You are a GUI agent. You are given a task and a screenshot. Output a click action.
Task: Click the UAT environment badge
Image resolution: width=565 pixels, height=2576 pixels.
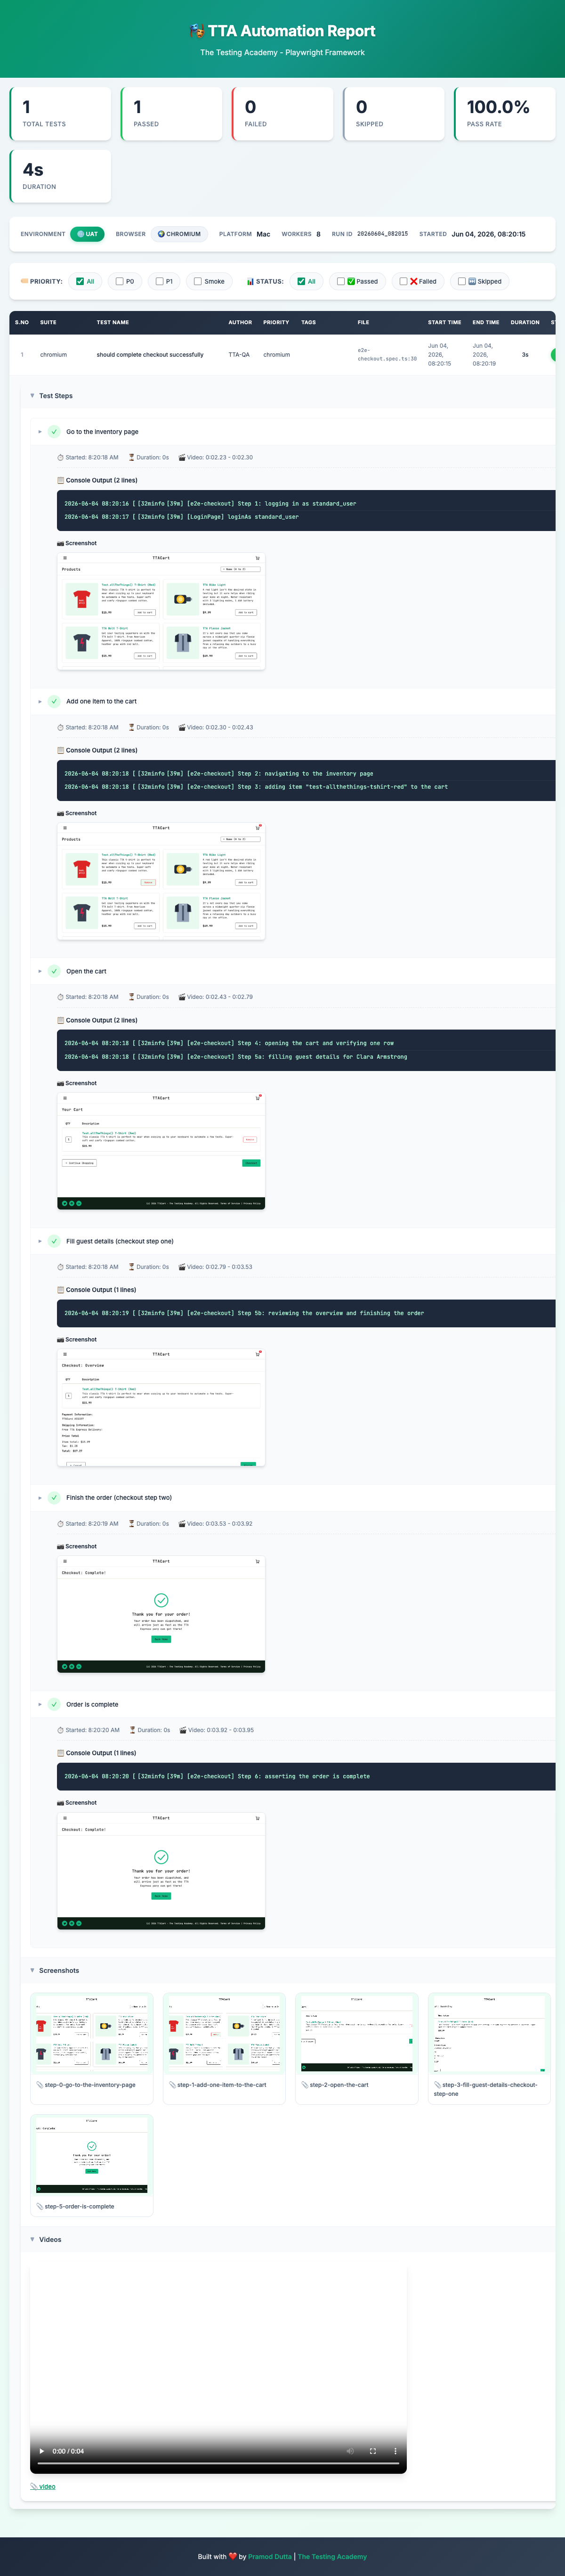(x=87, y=234)
